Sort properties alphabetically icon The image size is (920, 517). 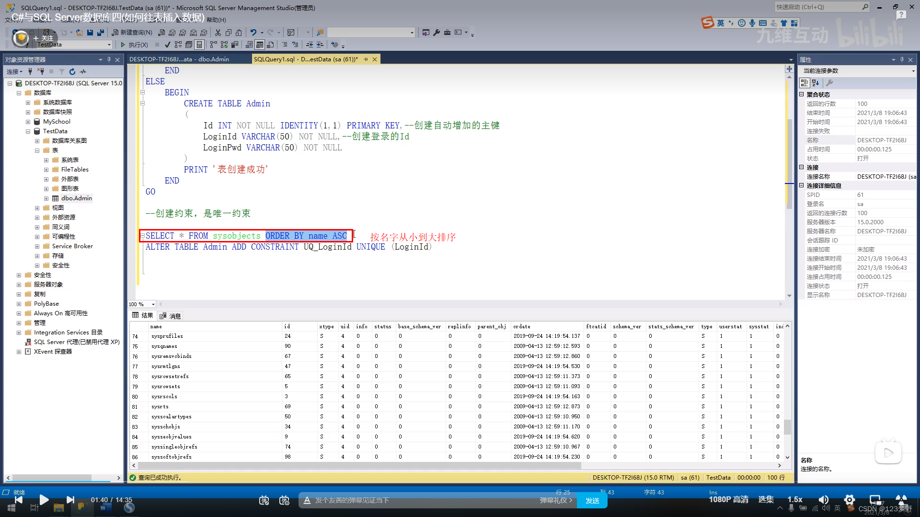pos(816,83)
